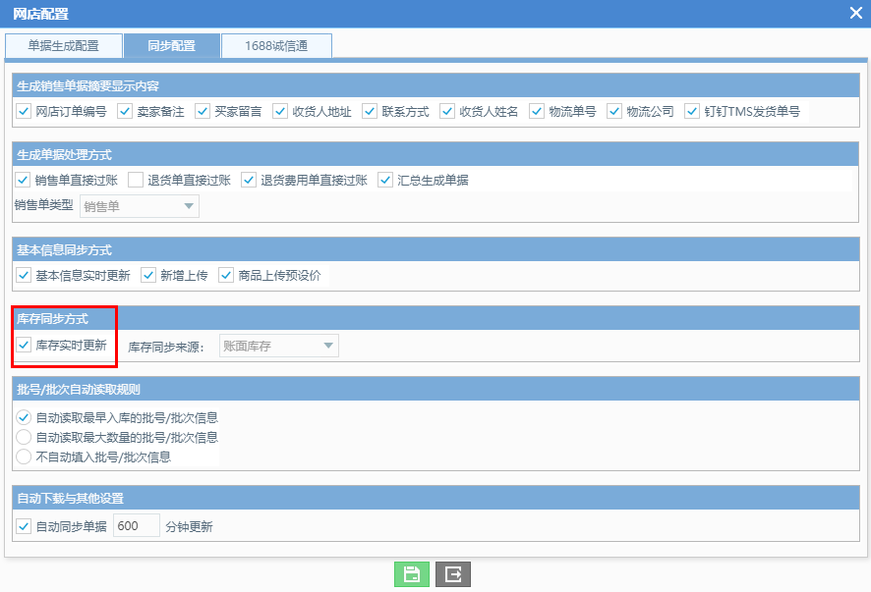This screenshot has height=592, width=871.
Task: Choose 自动读取最大数量的批号/批次信息 radio
Action: coord(24,437)
